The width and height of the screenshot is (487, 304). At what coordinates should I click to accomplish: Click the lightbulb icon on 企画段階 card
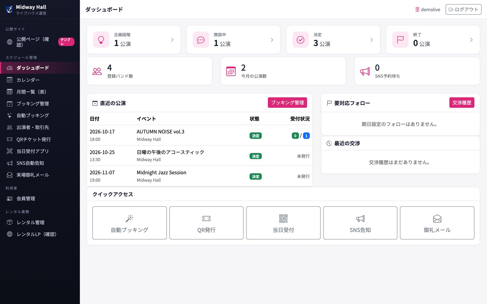[x=101, y=40]
